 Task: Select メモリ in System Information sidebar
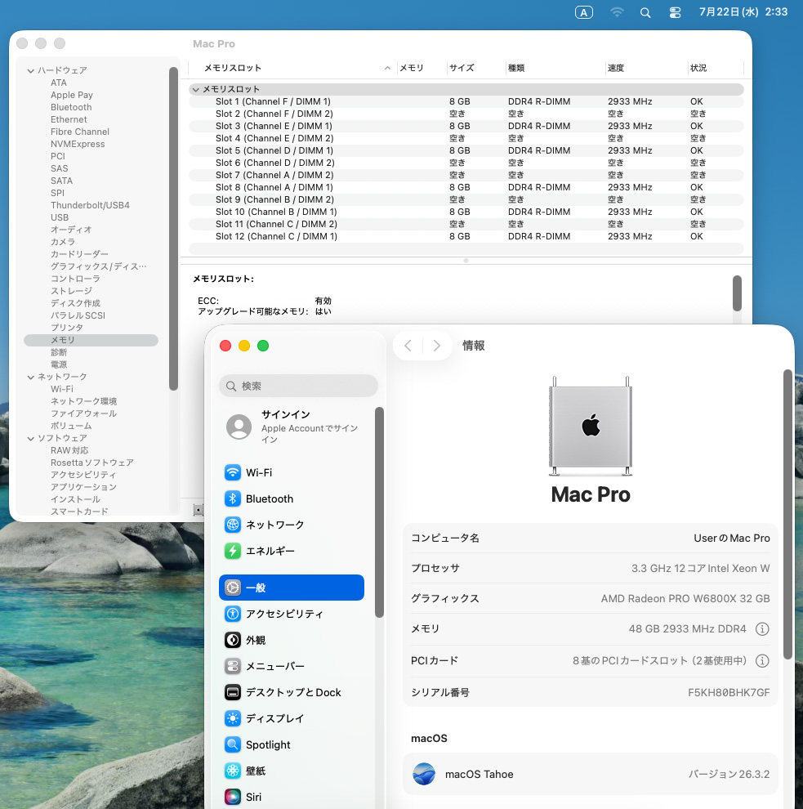[91, 340]
